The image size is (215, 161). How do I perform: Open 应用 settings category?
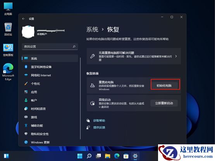click(50, 92)
